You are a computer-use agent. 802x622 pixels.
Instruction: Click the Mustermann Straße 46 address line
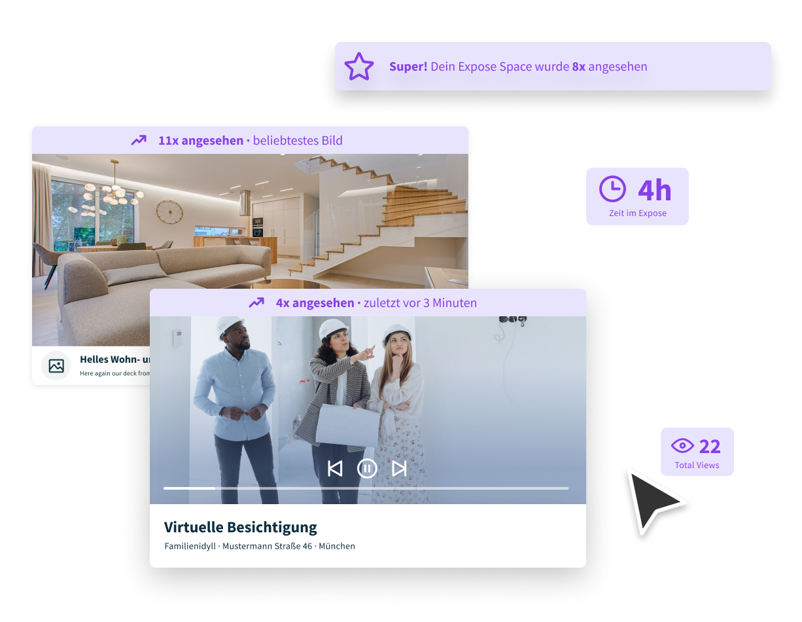[260, 546]
